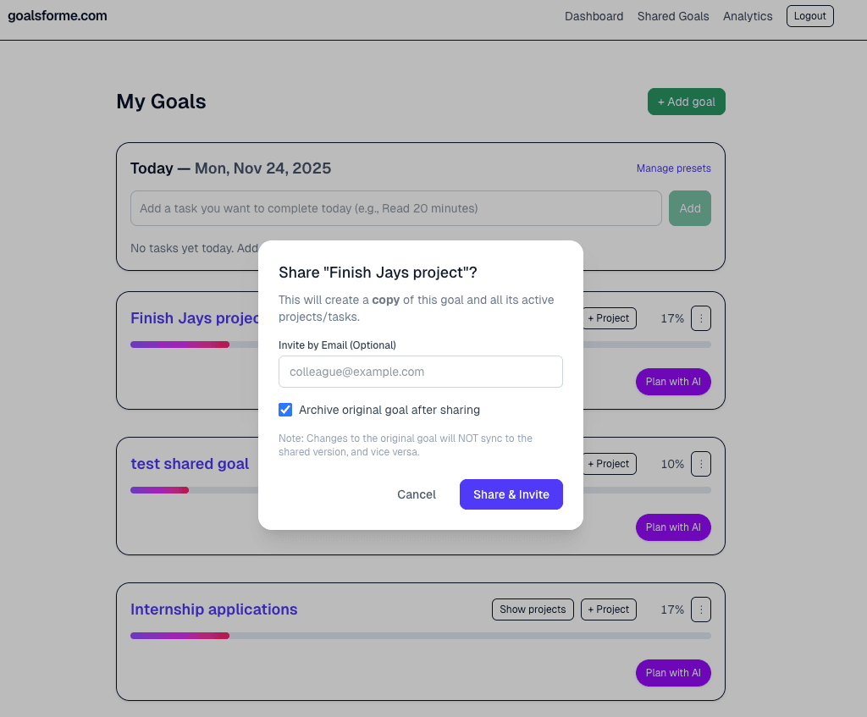The width and height of the screenshot is (867, 717).
Task: Click the invite email input field
Action: [x=421, y=372]
